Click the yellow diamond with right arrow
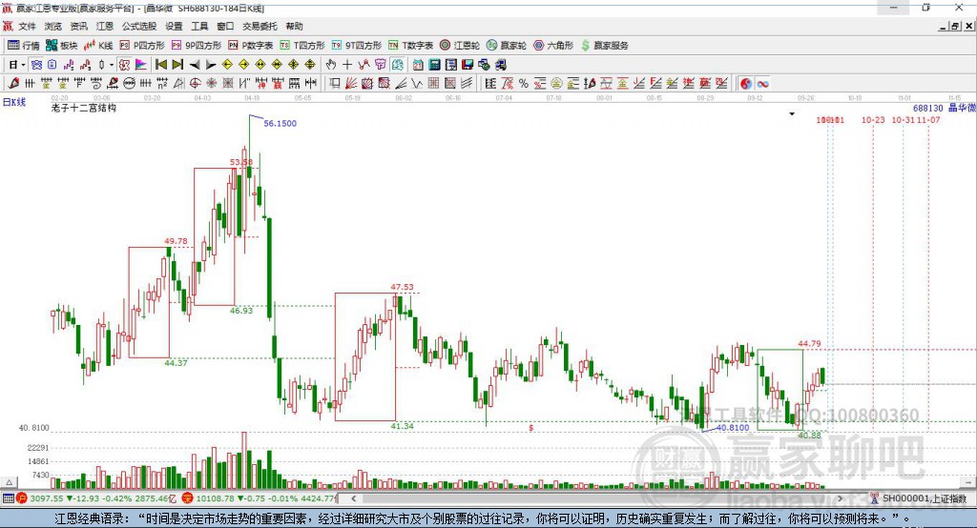 pyautogui.click(x=243, y=65)
